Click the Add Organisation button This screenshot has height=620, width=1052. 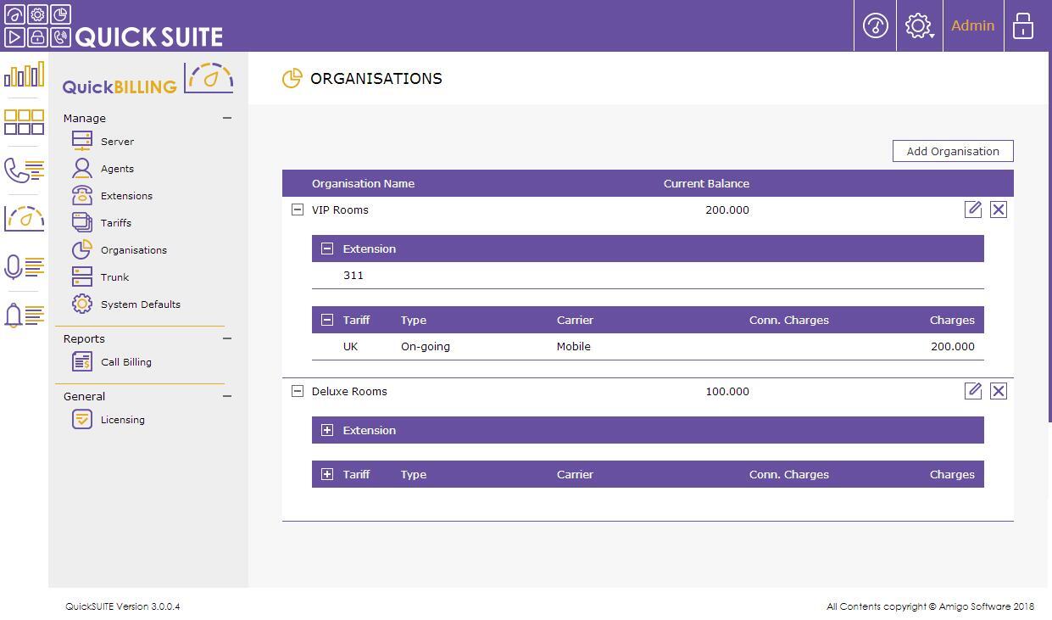point(953,151)
